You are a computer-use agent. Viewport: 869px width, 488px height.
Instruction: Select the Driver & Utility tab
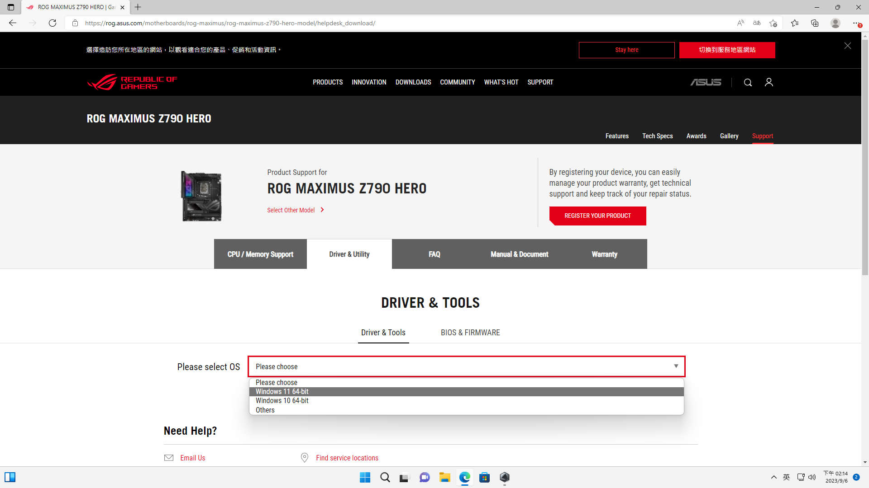pyautogui.click(x=349, y=254)
